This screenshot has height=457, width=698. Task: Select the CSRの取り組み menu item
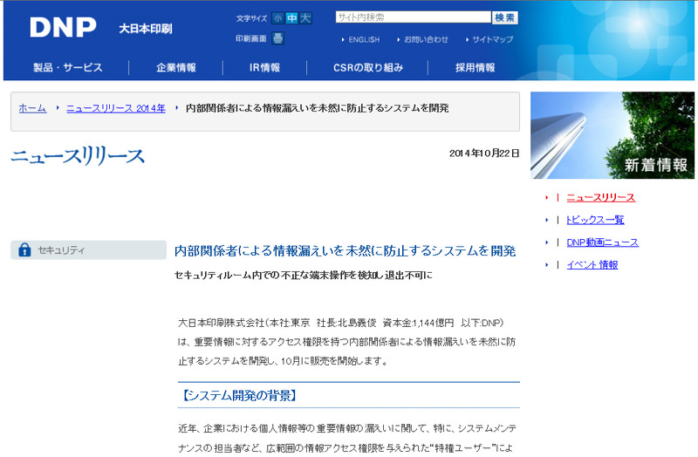coord(368,68)
